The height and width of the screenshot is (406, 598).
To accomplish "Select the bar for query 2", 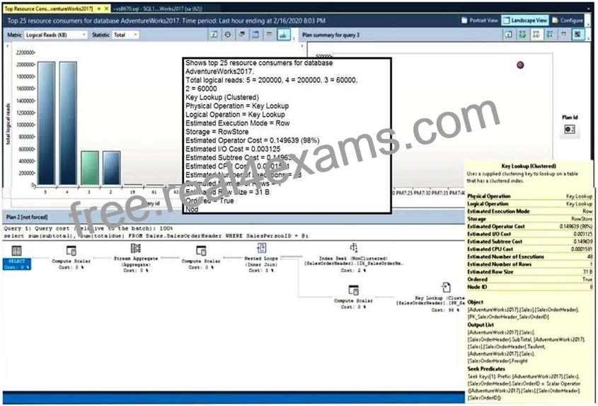I will 111,168.
